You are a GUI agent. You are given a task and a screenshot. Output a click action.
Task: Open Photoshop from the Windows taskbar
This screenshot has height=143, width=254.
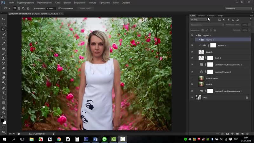(86, 139)
